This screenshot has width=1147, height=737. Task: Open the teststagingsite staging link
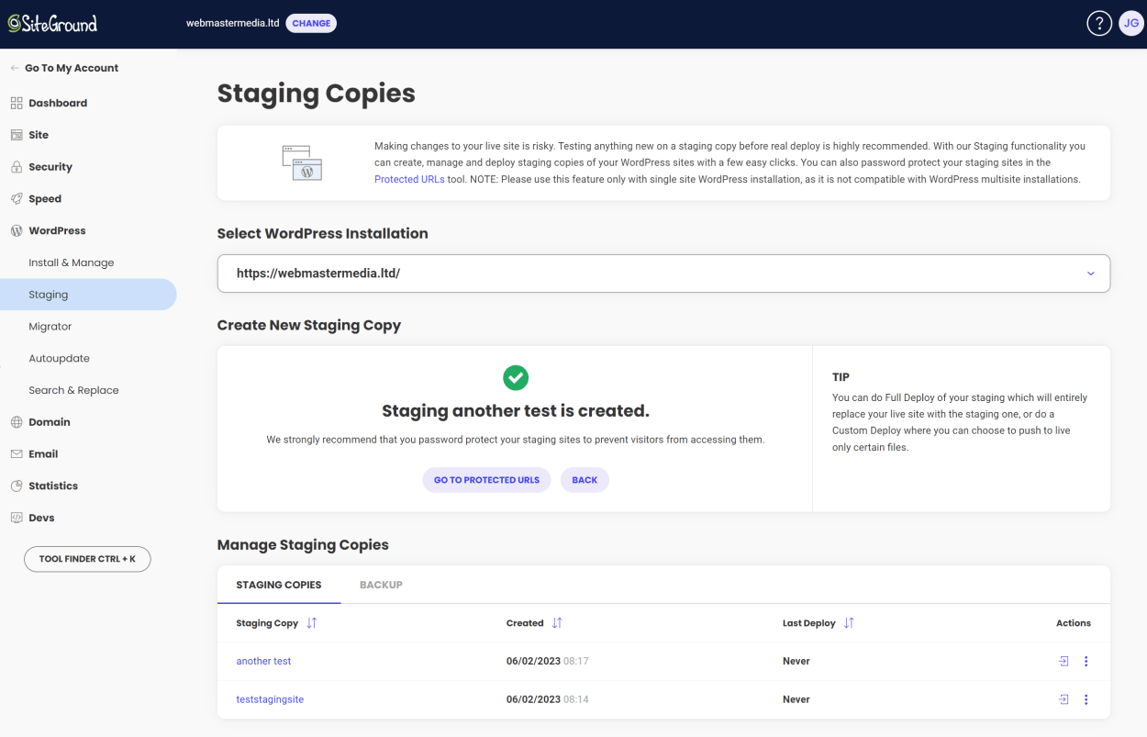[x=270, y=699]
